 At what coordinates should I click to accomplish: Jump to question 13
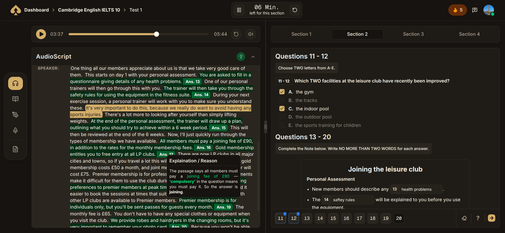pyautogui.click(x=307, y=218)
